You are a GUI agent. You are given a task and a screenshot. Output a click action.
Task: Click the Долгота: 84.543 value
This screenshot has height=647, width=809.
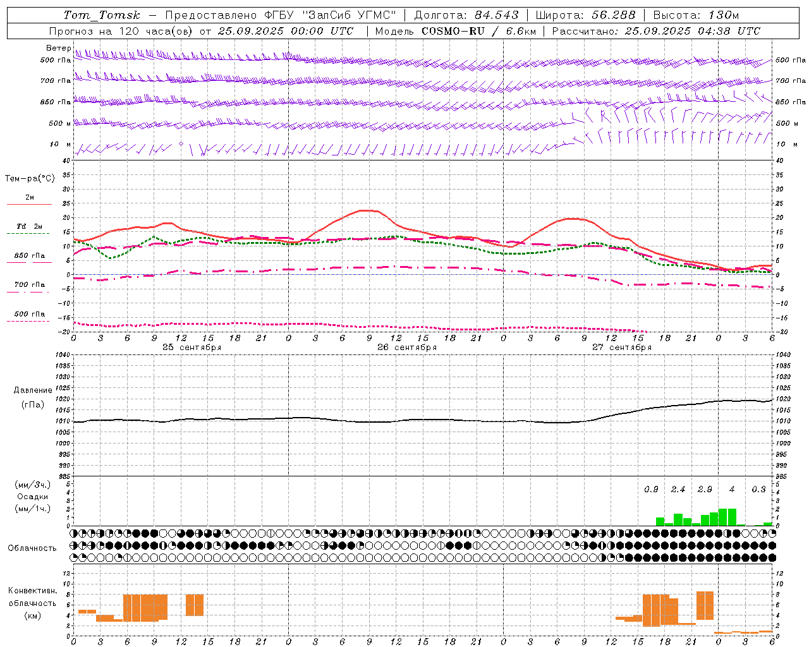[466, 15]
